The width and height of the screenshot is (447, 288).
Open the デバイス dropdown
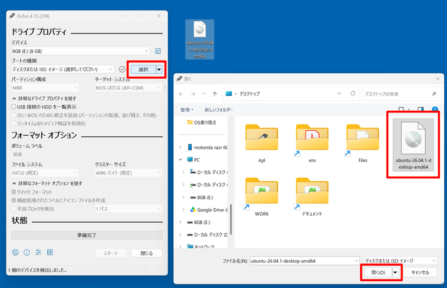click(80, 51)
